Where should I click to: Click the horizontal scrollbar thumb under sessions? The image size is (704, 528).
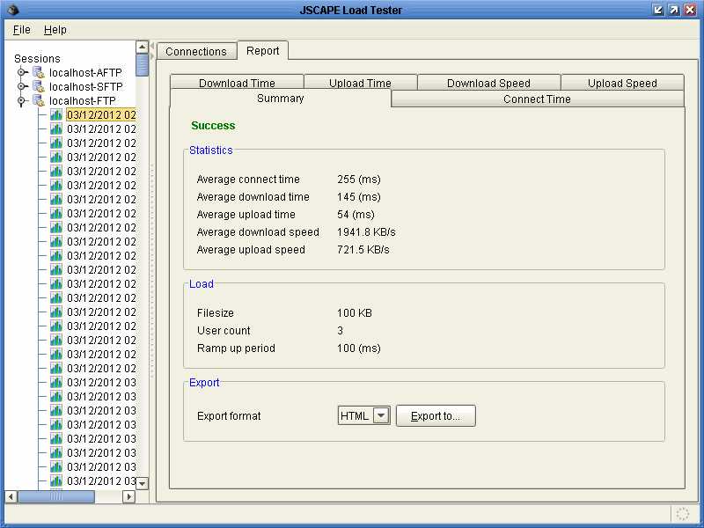56,496
